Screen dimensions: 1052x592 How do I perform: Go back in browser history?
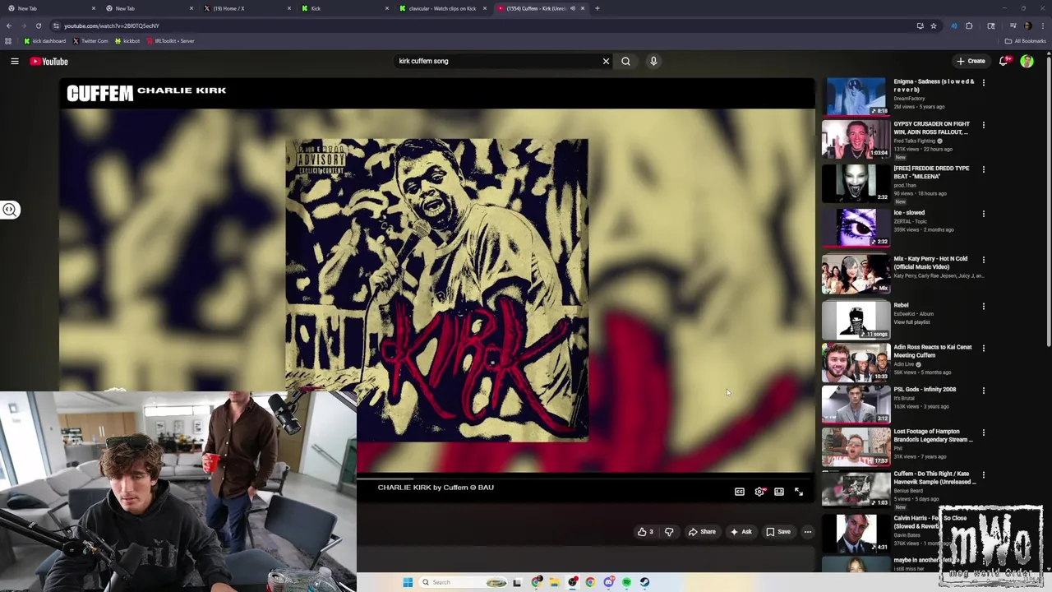[8, 25]
